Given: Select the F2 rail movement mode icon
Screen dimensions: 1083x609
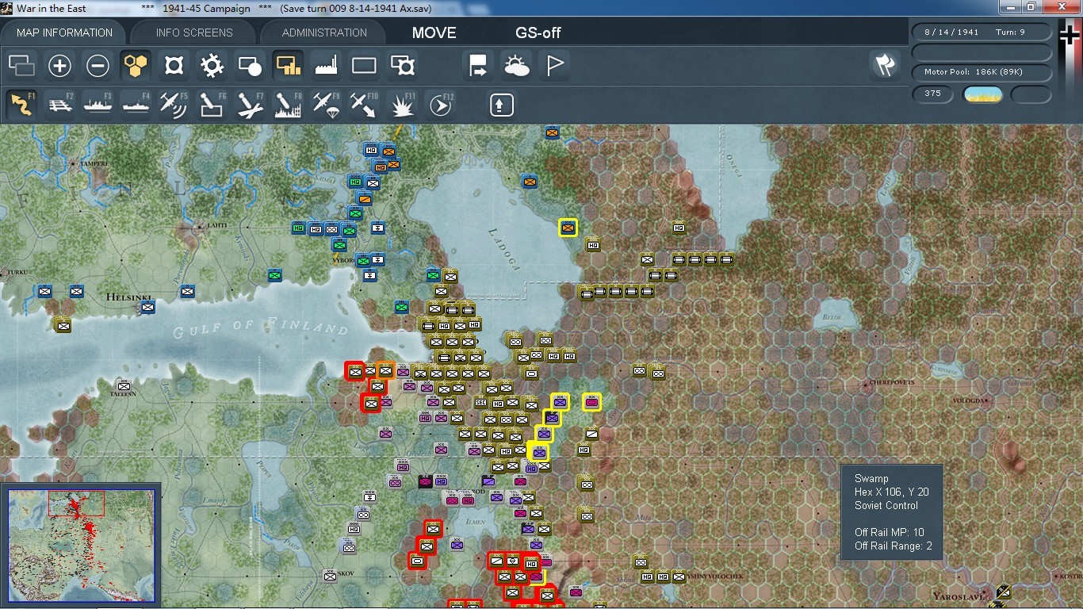Looking at the screenshot, I should (x=60, y=105).
